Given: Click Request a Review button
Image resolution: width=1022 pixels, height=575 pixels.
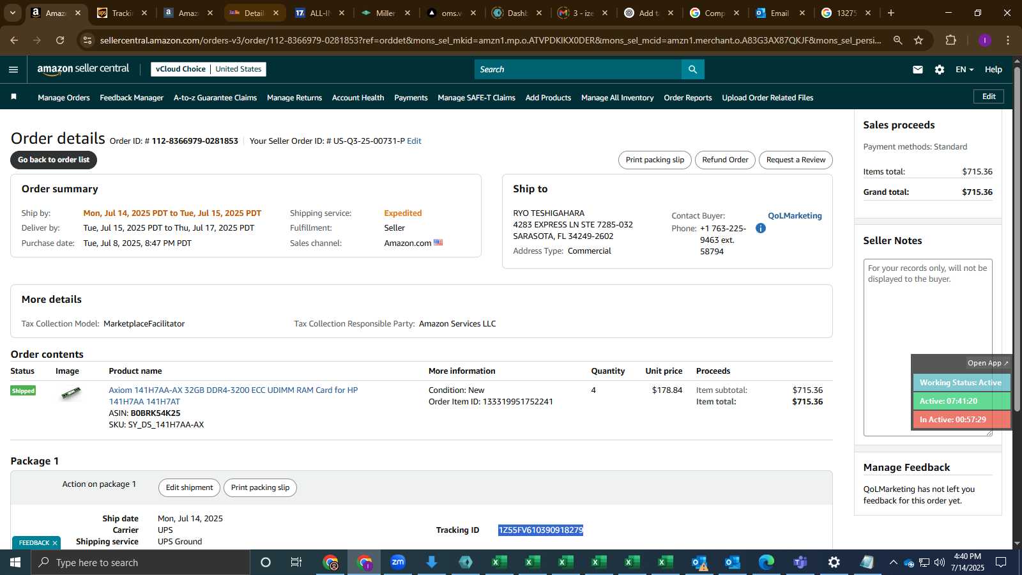Looking at the screenshot, I should click(796, 160).
